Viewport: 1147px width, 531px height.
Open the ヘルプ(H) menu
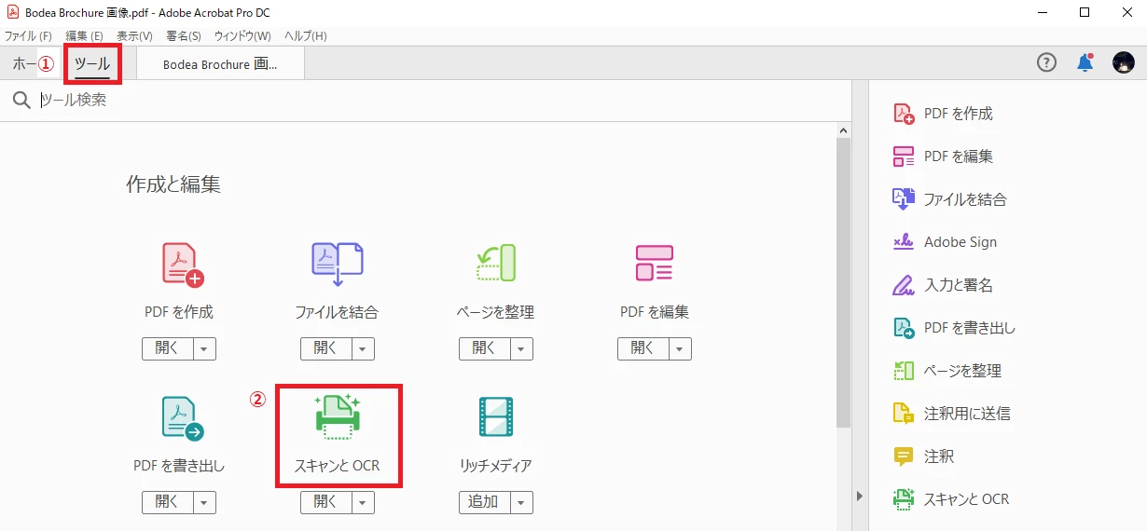pyautogui.click(x=306, y=36)
